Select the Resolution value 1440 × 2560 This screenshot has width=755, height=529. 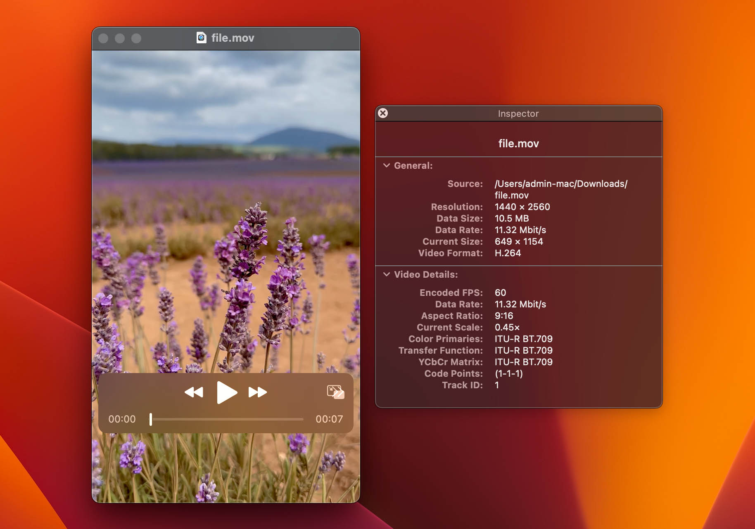522,207
